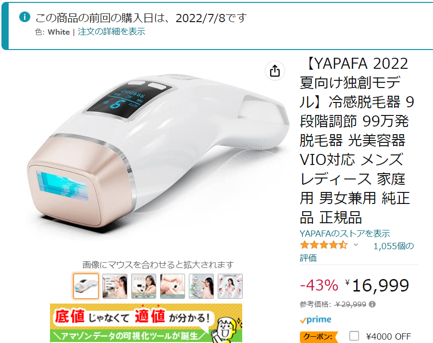The width and height of the screenshot is (433, 343).
Task: Open 注文の詳細を表示 order details link
Action: [x=111, y=31]
